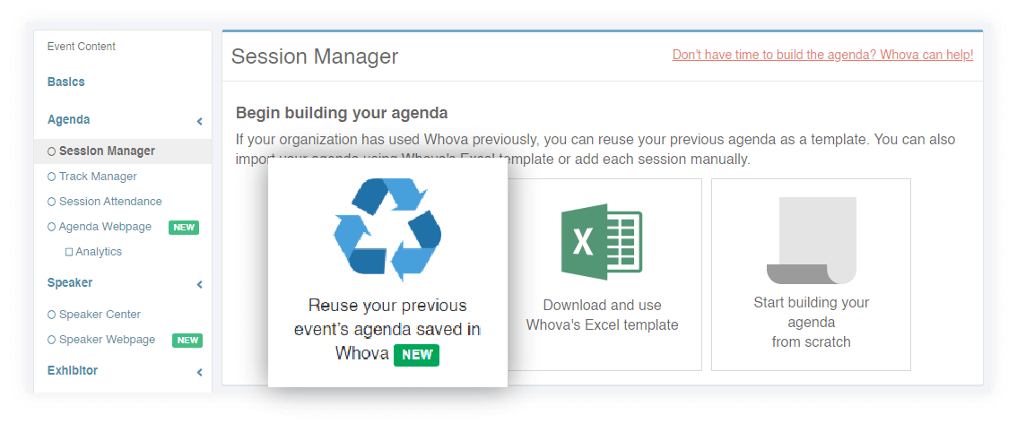This screenshot has height=432, width=1017.
Task: Toggle the Analytics square box
Action: [x=69, y=253]
